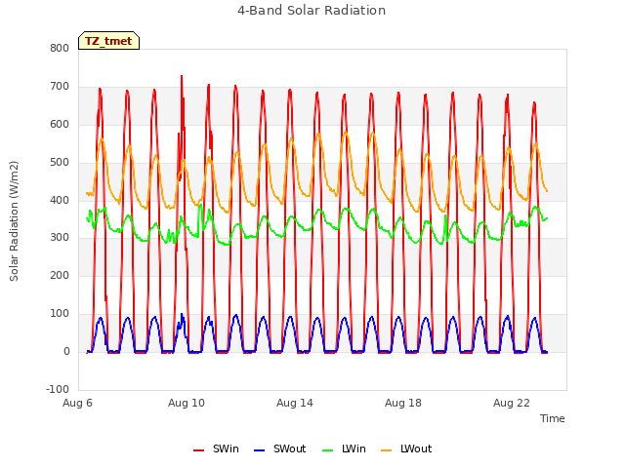625x468 pixels.
Task: Click the 100 y-axis tick label
Action: [x=60, y=314]
